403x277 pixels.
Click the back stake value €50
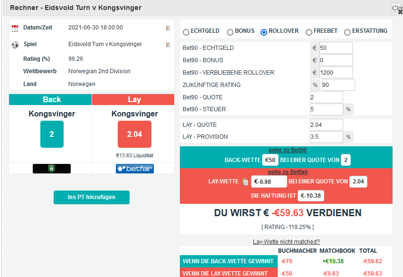270,160
